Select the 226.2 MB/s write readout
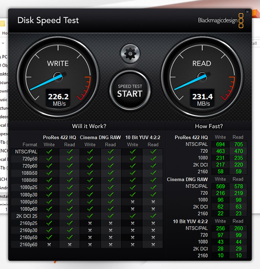 [x=58, y=99]
